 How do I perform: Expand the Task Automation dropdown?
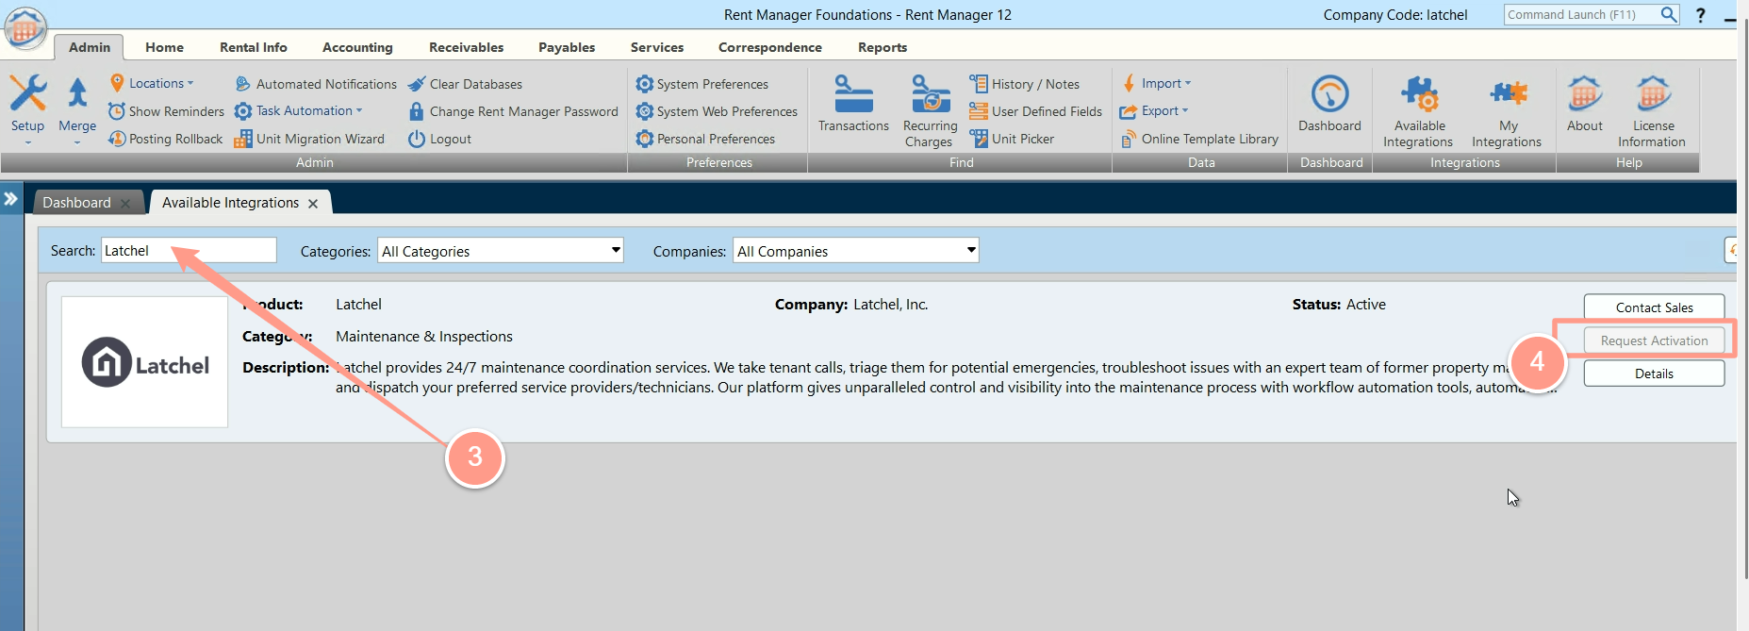(x=298, y=111)
